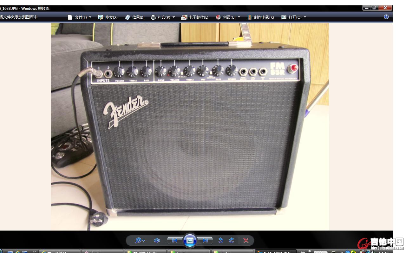The image size is (406, 253).
Task: Expand the 打印(P) print menu
Action: [163, 17]
